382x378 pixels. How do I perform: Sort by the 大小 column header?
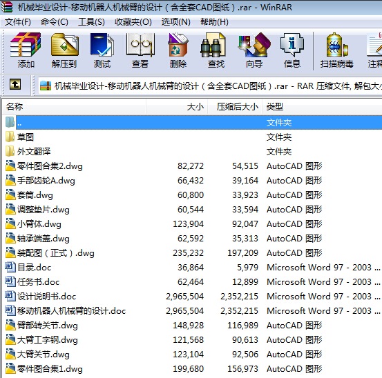point(177,106)
